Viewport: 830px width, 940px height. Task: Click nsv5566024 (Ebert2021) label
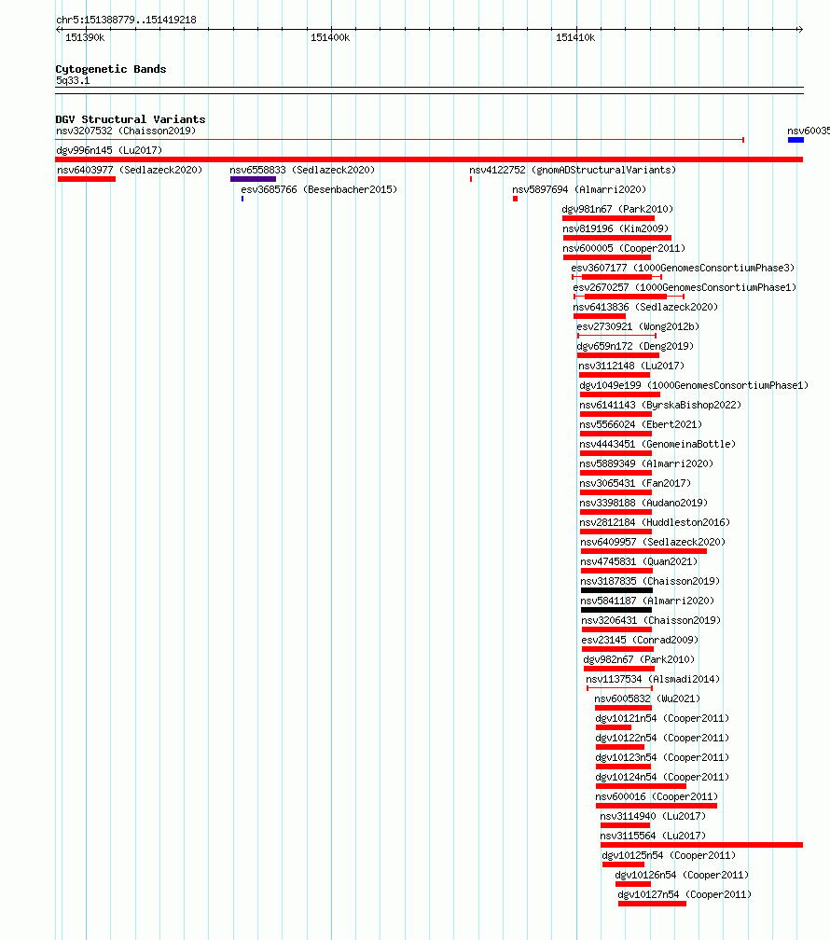pos(641,424)
